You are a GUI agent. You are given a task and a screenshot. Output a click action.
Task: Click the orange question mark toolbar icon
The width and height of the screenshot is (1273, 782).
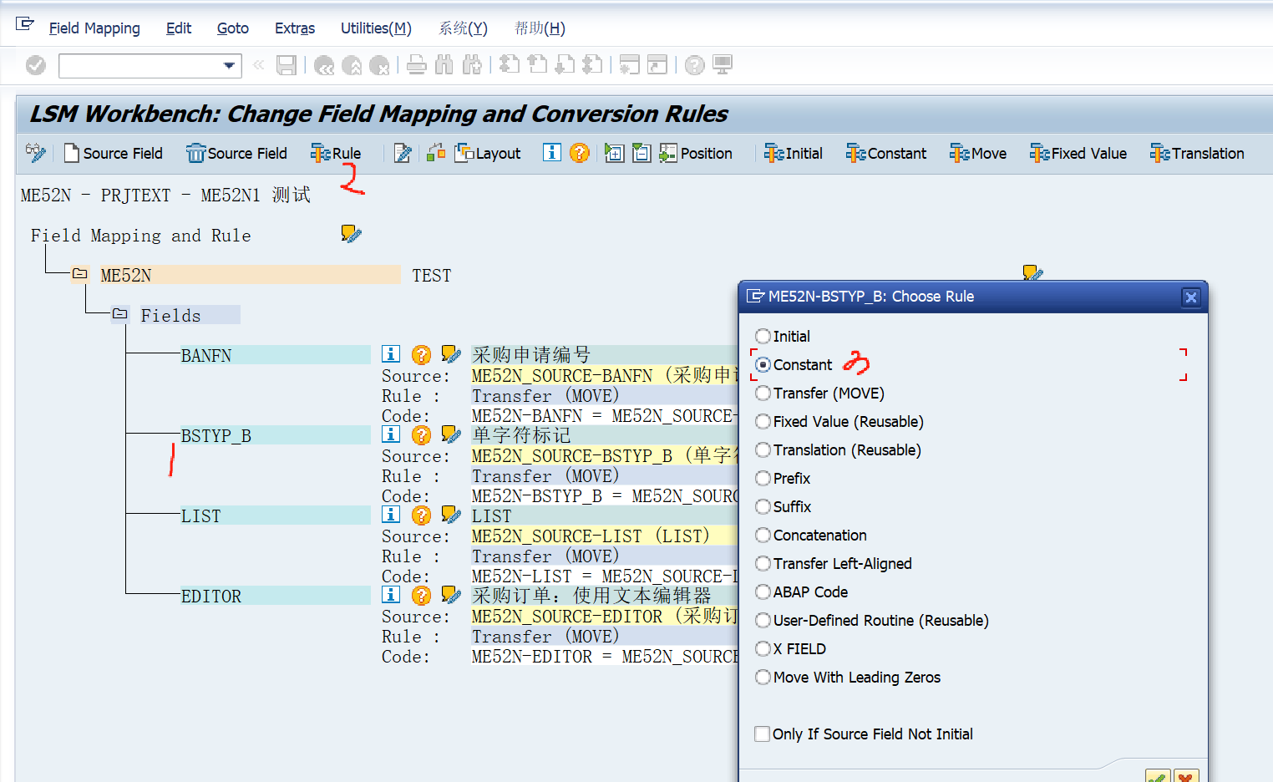pos(579,153)
